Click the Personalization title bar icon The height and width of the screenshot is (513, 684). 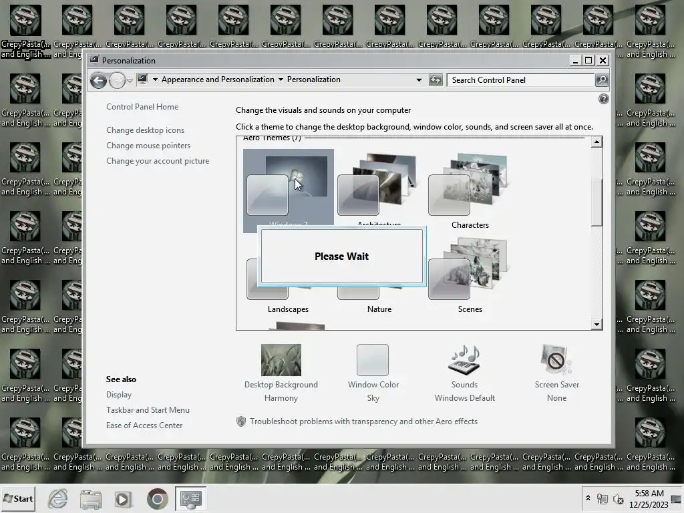pyautogui.click(x=94, y=60)
